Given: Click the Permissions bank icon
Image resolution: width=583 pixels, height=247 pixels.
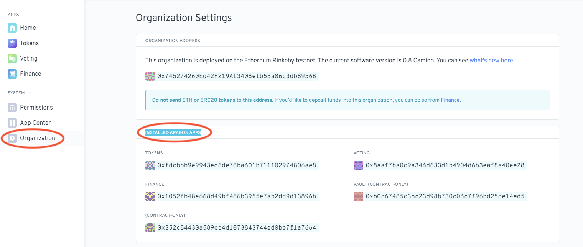Looking at the screenshot, I should [12, 108].
